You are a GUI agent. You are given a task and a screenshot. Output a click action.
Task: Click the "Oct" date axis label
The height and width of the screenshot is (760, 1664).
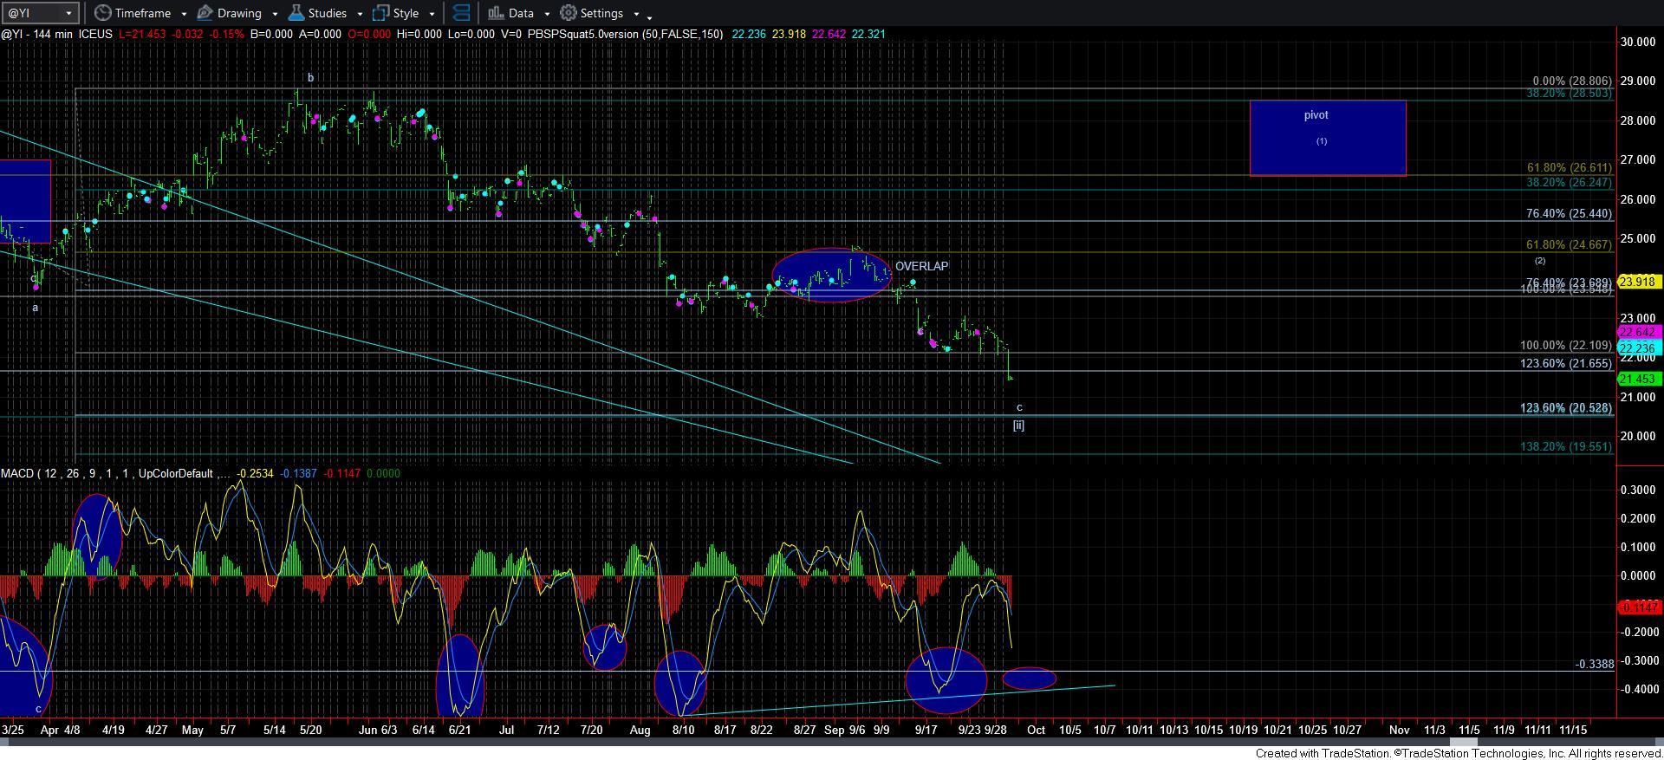click(x=1036, y=730)
